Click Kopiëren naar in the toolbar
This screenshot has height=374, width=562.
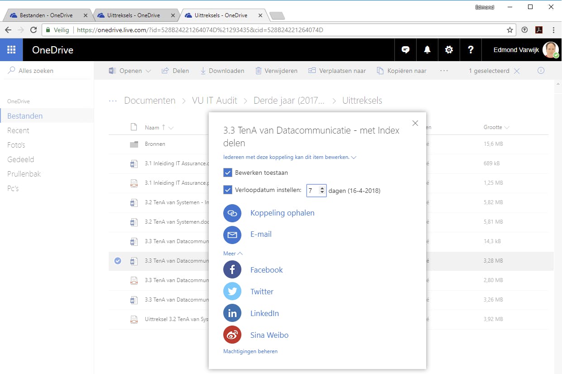pos(401,71)
